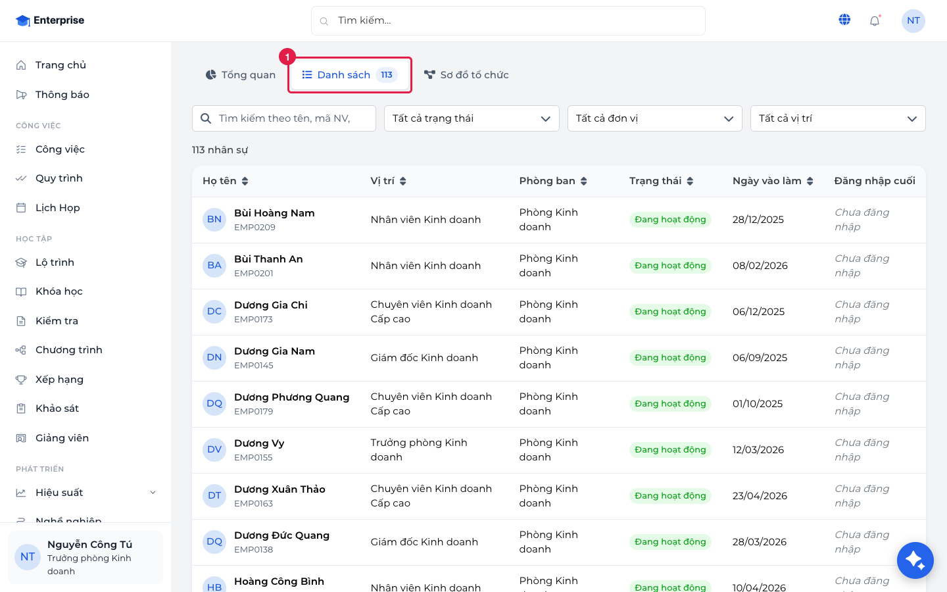Click employee code EMP0173
947x592 pixels.
coord(253,320)
